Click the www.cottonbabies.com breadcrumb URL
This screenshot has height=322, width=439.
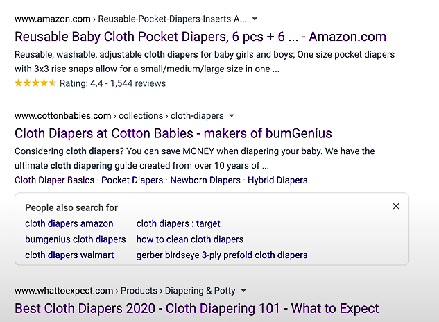click(119, 116)
